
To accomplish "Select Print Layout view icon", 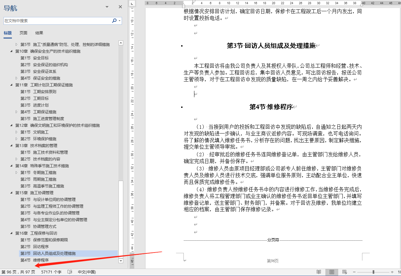I will [332, 271].
